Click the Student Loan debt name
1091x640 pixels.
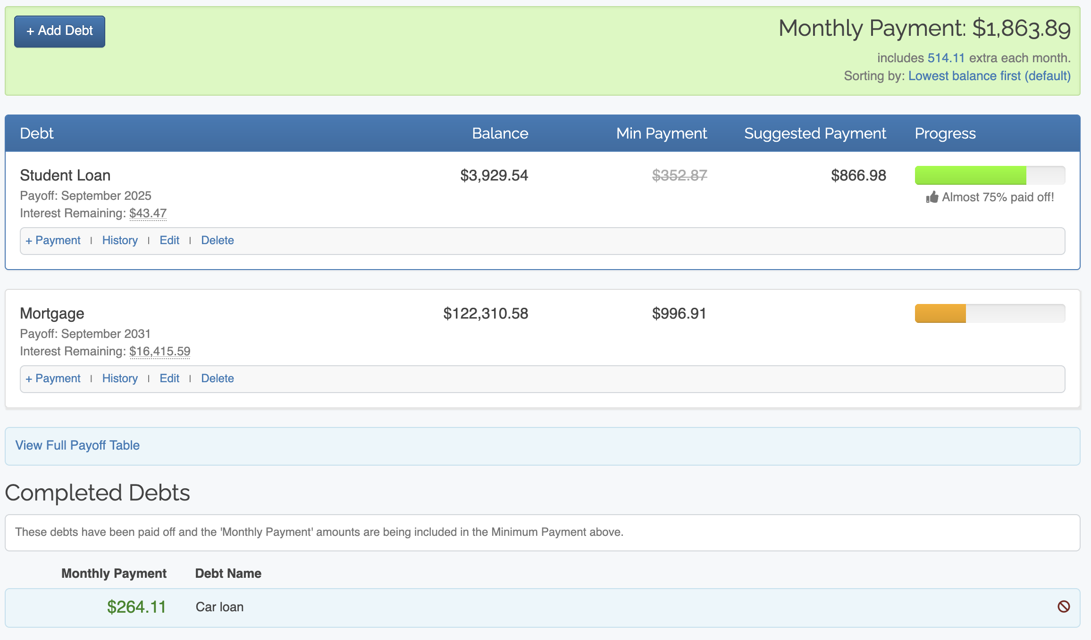click(x=65, y=175)
